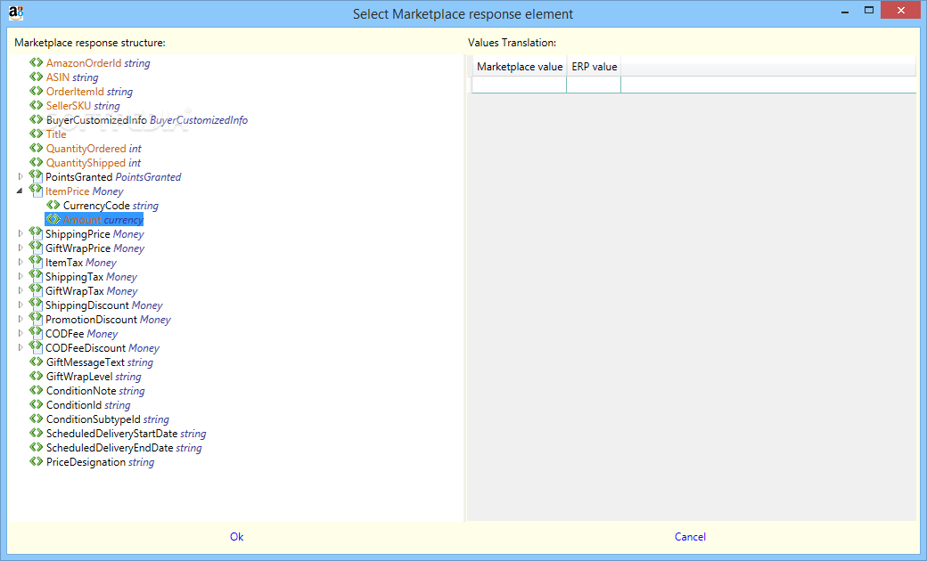
Task: Click the PromotionDiscount complex type icon
Action: pyautogui.click(x=36, y=318)
